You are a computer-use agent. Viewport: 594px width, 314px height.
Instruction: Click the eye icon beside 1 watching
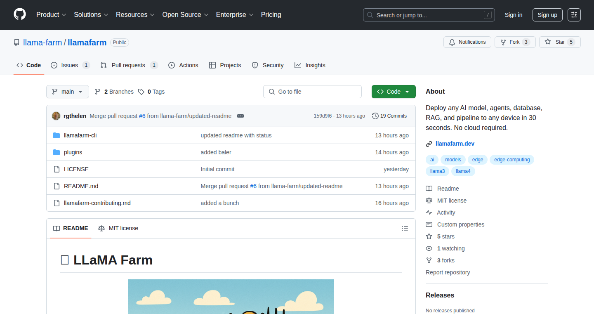(x=429, y=248)
